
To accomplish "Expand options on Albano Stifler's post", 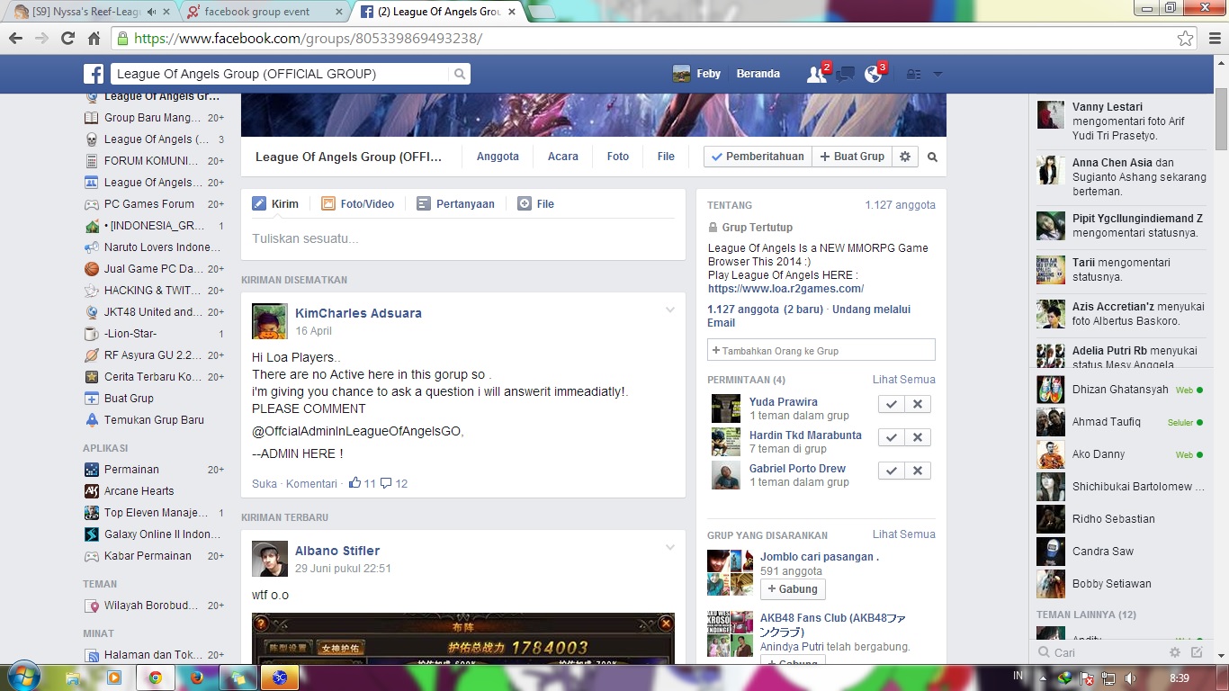I will click(669, 548).
